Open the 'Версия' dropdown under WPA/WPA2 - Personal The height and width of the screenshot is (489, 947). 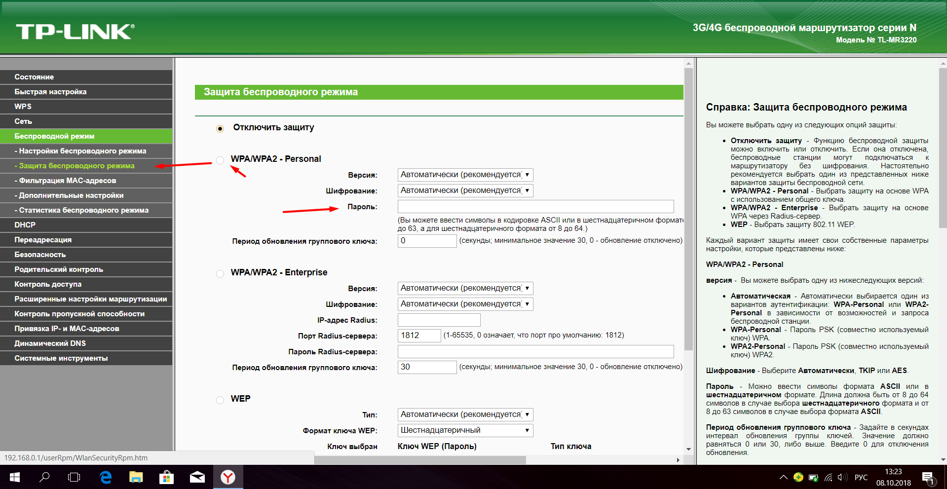(465, 175)
